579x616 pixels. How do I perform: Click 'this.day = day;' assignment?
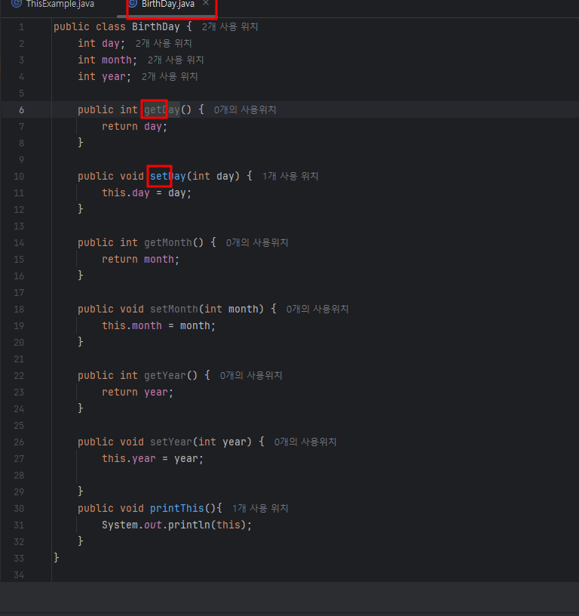[147, 192]
